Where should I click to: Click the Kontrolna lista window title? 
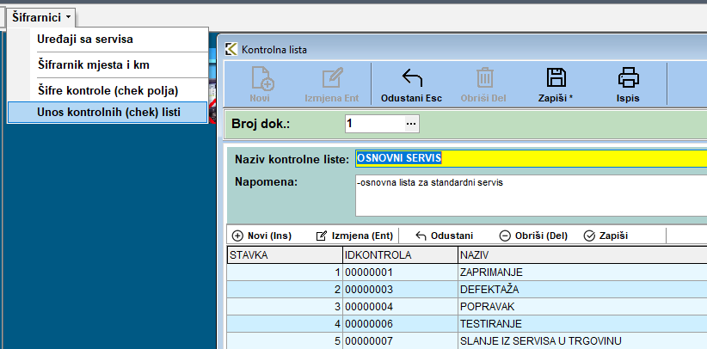click(274, 50)
